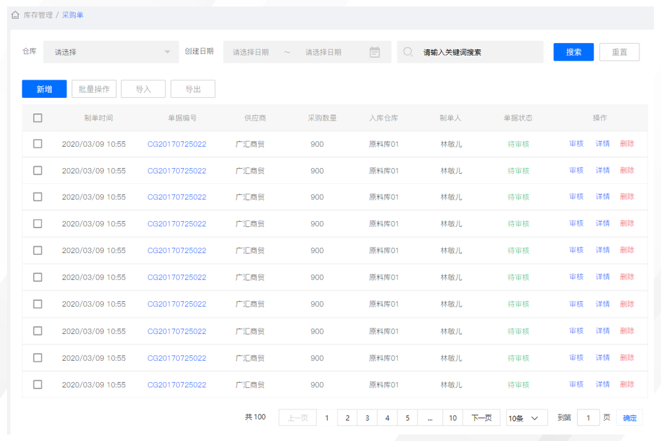Click the 单据编号 column header
The image size is (661, 441).
pos(182,118)
